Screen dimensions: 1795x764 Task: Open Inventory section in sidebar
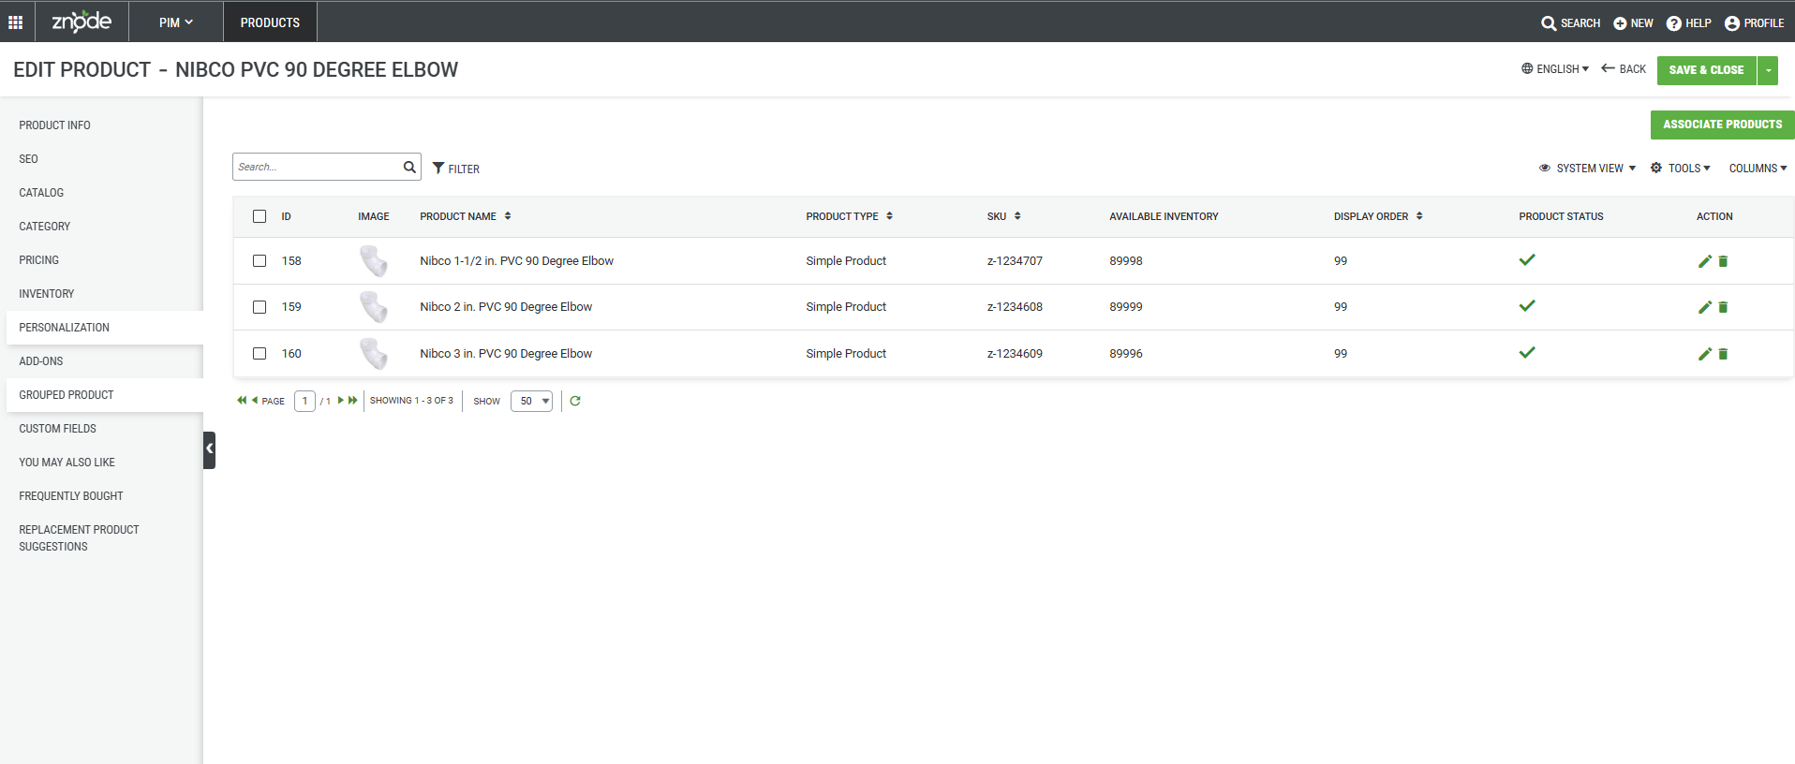pos(46,294)
